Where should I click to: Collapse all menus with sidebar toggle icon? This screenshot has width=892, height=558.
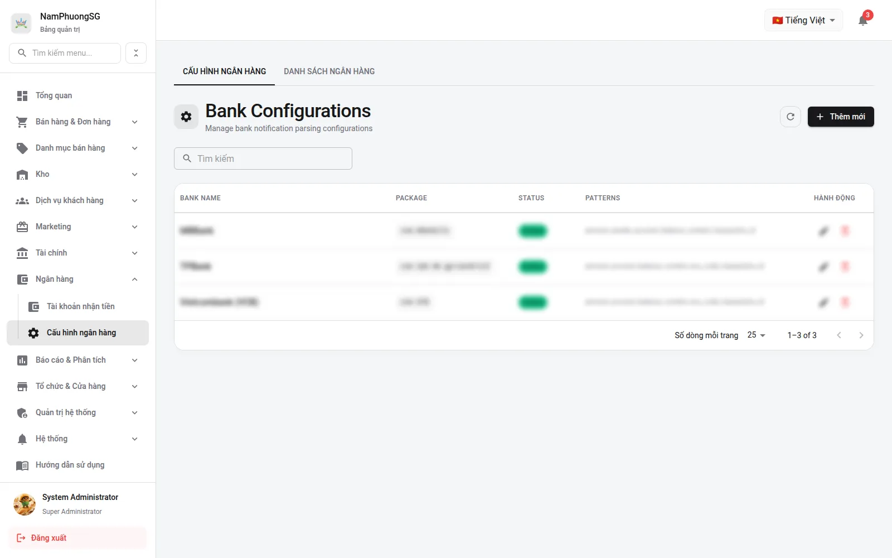(136, 53)
